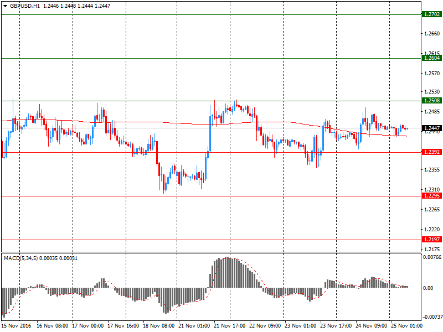Image resolution: width=443 pixels, height=332 pixels.
Task: Click the MACD(5,34,5) indicator label
Action: [20, 258]
